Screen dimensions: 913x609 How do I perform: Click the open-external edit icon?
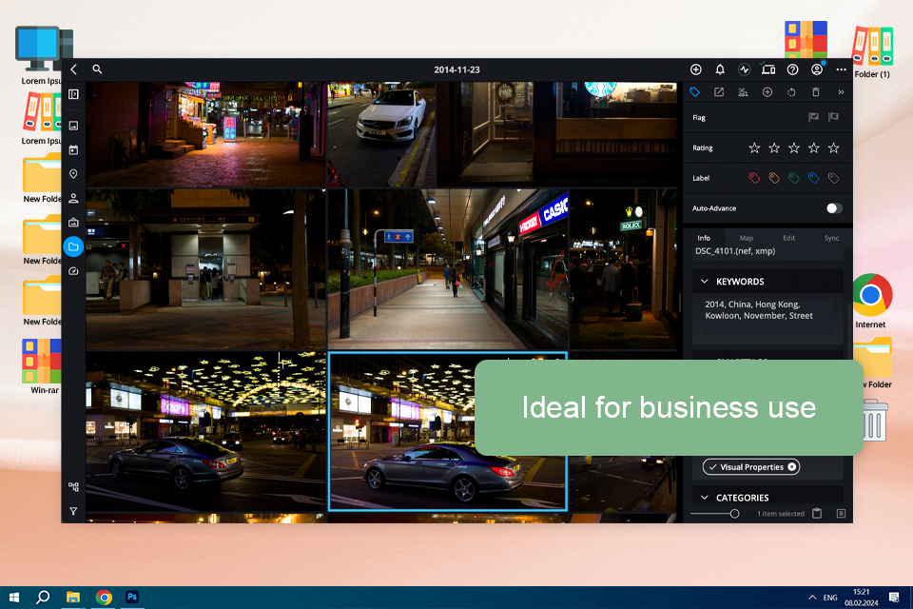(719, 92)
